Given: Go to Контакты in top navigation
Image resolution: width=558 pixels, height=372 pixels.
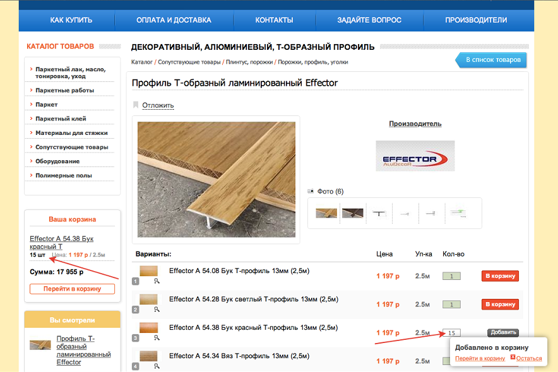Looking at the screenshot, I should coord(274,20).
